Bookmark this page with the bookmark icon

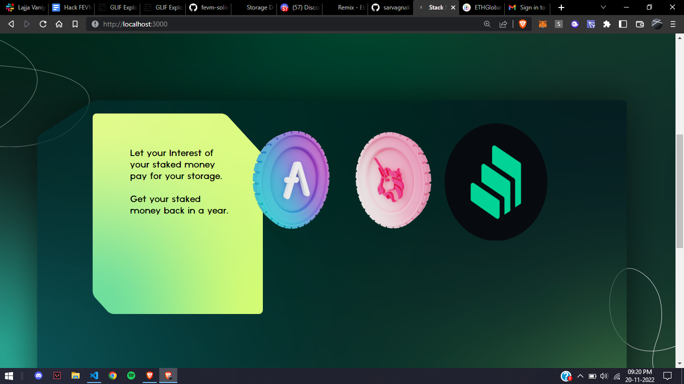click(x=75, y=24)
